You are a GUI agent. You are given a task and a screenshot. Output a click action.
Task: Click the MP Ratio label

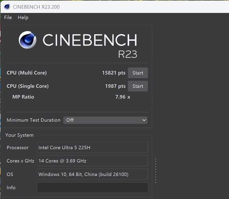point(23,97)
